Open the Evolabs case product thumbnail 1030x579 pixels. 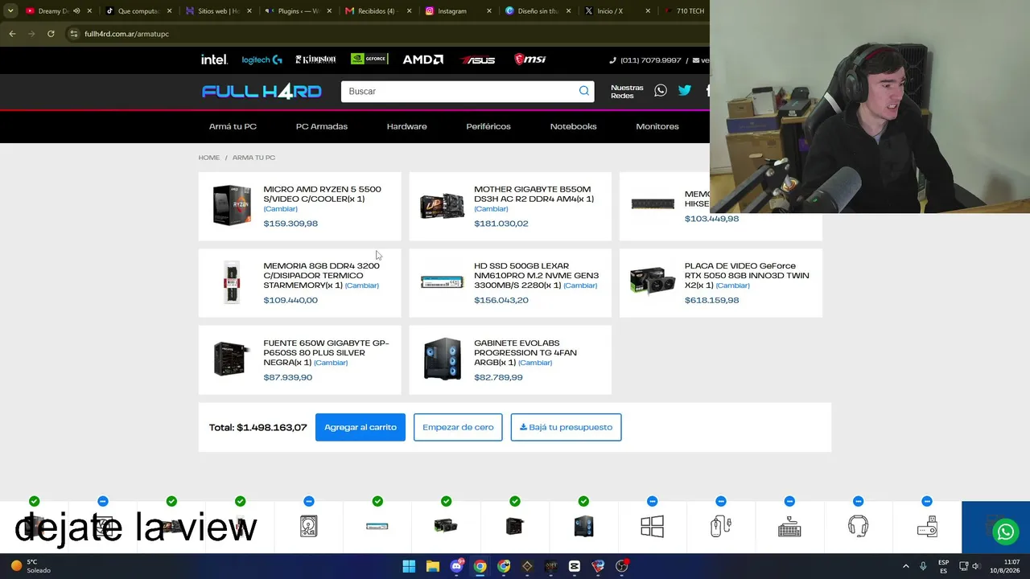[x=443, y=359]
